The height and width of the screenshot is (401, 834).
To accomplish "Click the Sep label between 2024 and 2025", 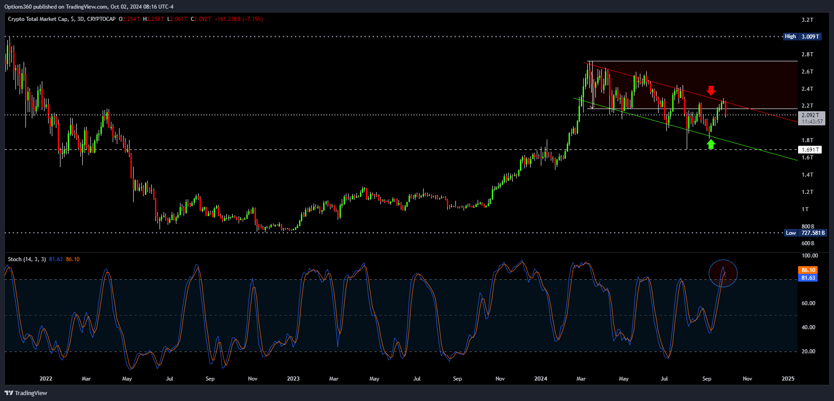I will (x=707, y=379).
